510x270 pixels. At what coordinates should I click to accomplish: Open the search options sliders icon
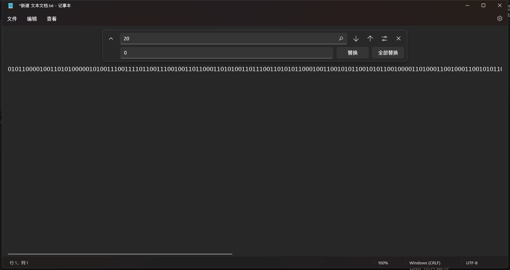pos(385,39)
